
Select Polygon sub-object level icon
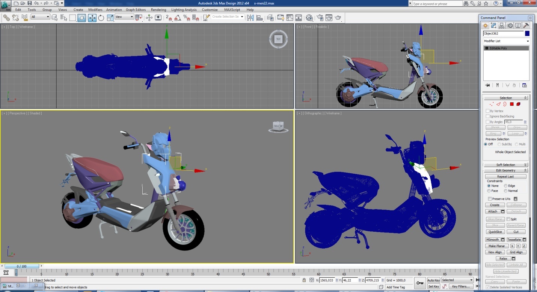(x=511, y=104)
